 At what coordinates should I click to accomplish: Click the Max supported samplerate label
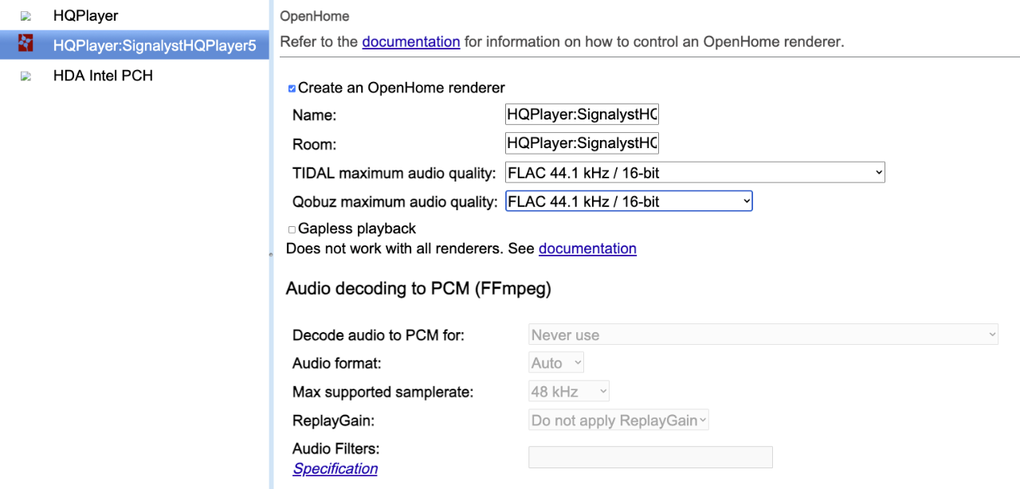382,392
